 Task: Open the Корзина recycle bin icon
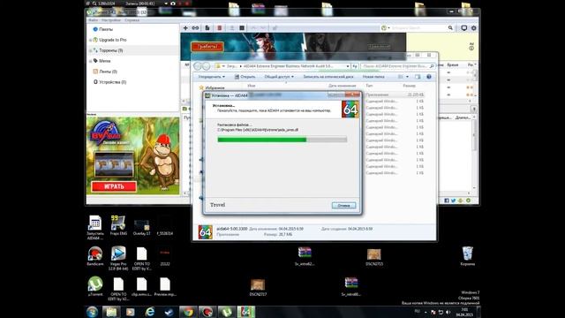tap(467, 256)
